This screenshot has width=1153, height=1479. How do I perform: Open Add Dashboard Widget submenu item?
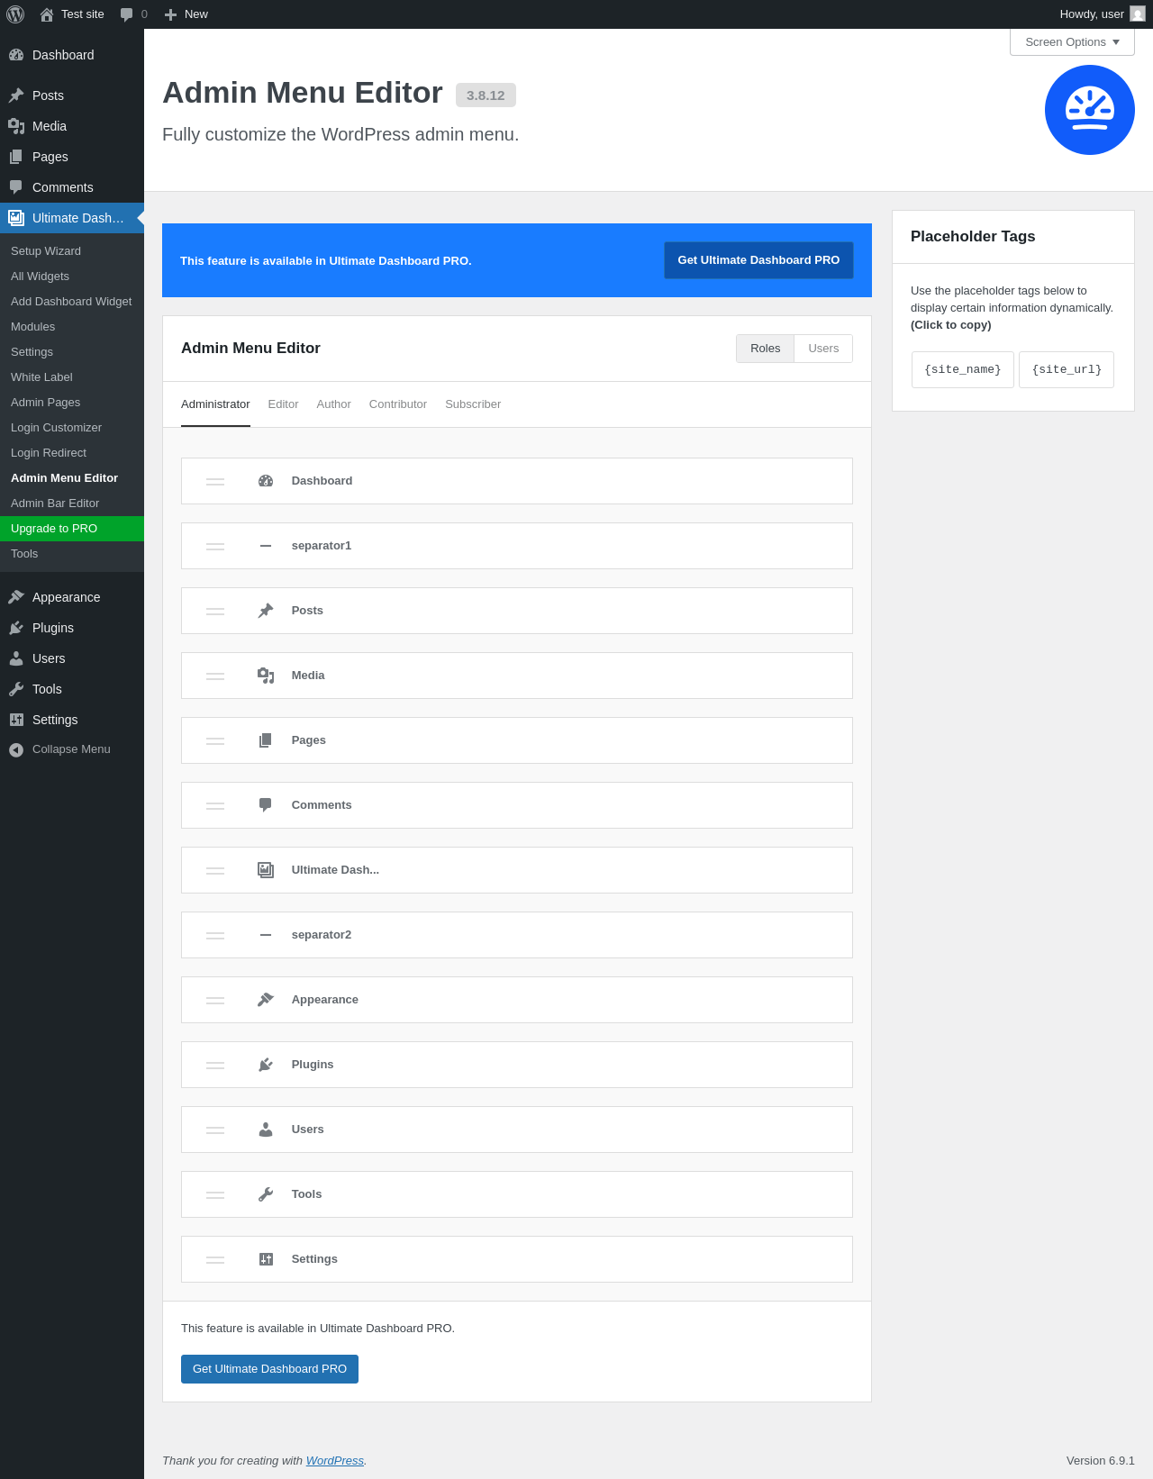coord(72,302)
